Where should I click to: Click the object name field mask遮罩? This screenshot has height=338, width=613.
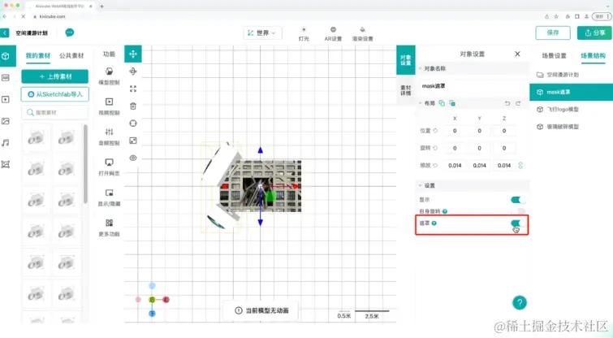coord(473,85)
